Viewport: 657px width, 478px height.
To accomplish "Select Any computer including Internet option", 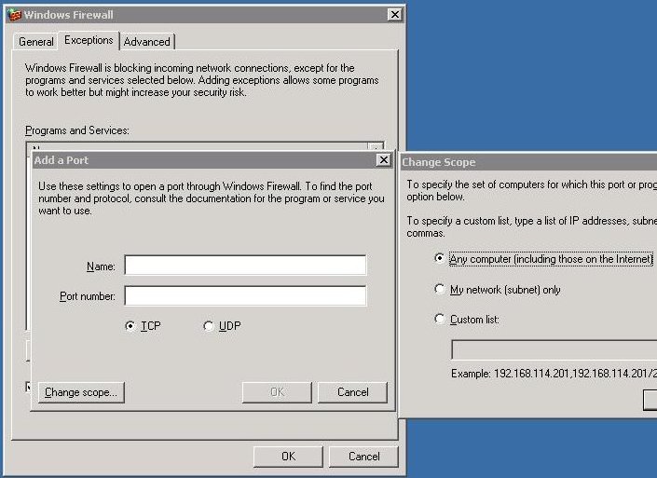I will [440, 259].
